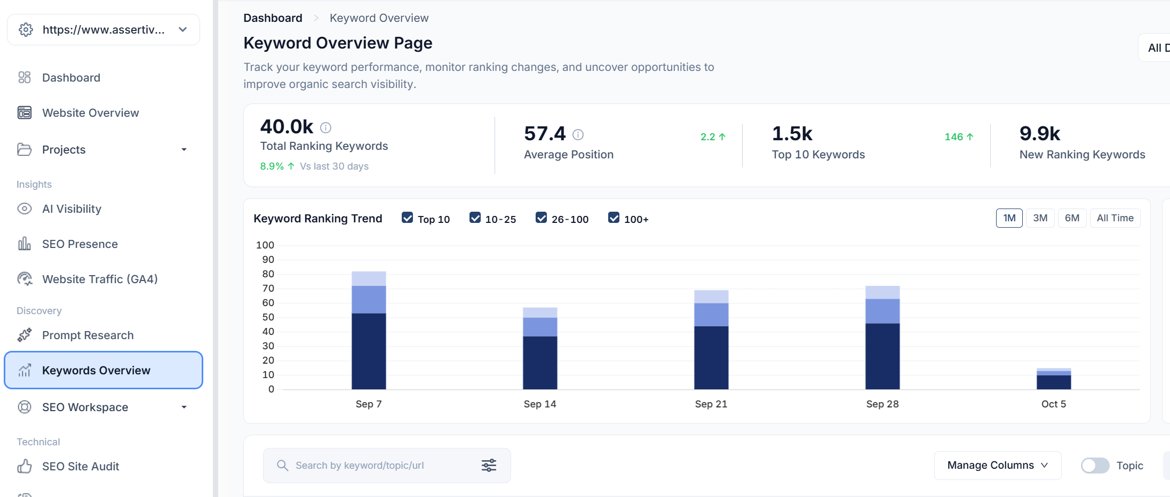Uncheck the Top 10 checkbox
The width and height of the screenshot is (1170, 497).
coord(407,218)
